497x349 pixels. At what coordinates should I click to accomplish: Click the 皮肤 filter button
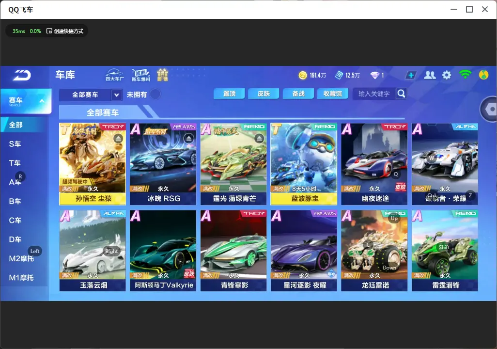[x=264, y=94]
